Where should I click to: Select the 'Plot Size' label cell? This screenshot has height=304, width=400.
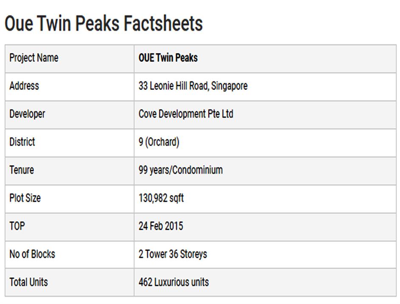tap(25, 198)
